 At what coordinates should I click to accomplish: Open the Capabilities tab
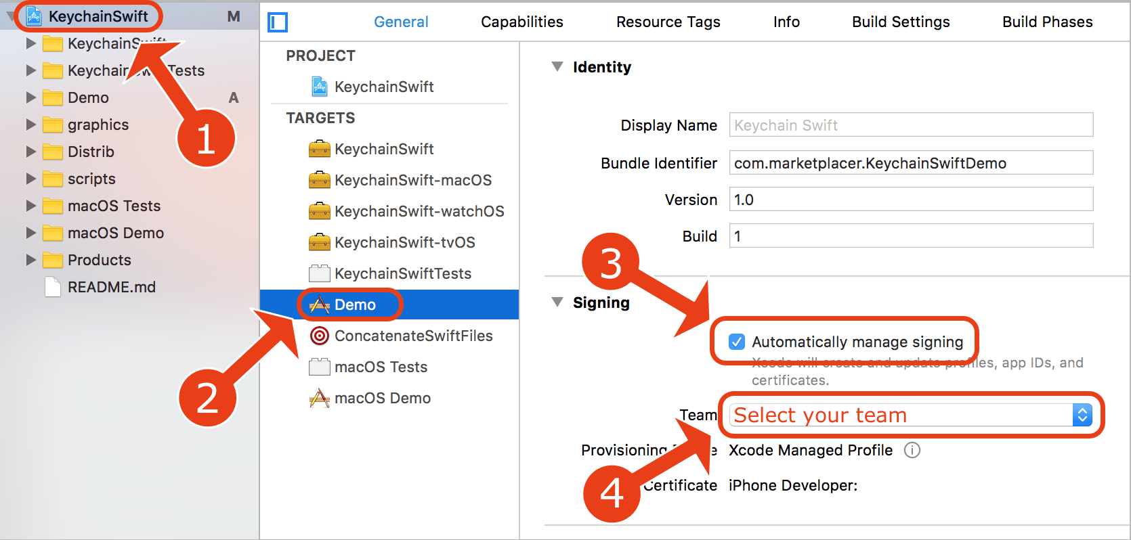521,22
